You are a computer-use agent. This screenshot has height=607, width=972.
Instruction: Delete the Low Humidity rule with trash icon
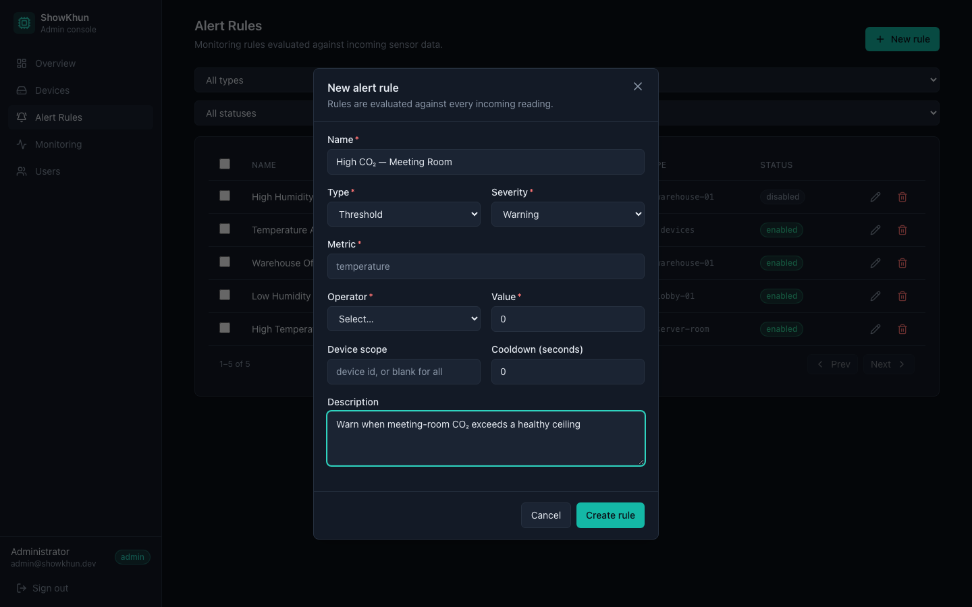coord(902,296)
